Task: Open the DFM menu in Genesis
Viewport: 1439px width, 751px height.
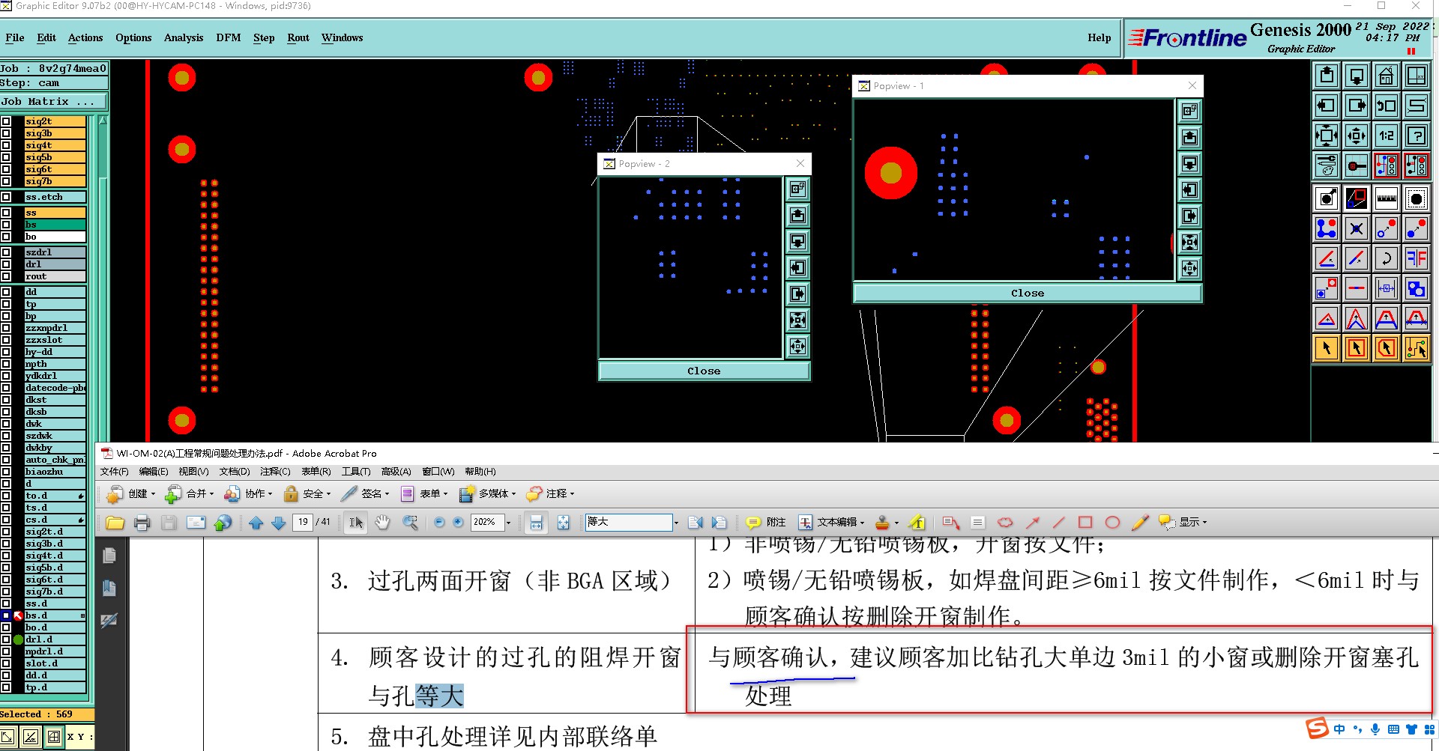Action: (x=229, y=37)
